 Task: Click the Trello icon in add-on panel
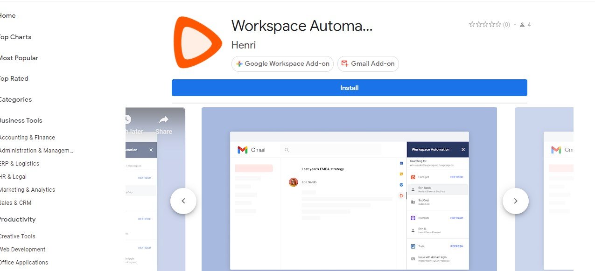pyautogui.click(x=413, y=246)
